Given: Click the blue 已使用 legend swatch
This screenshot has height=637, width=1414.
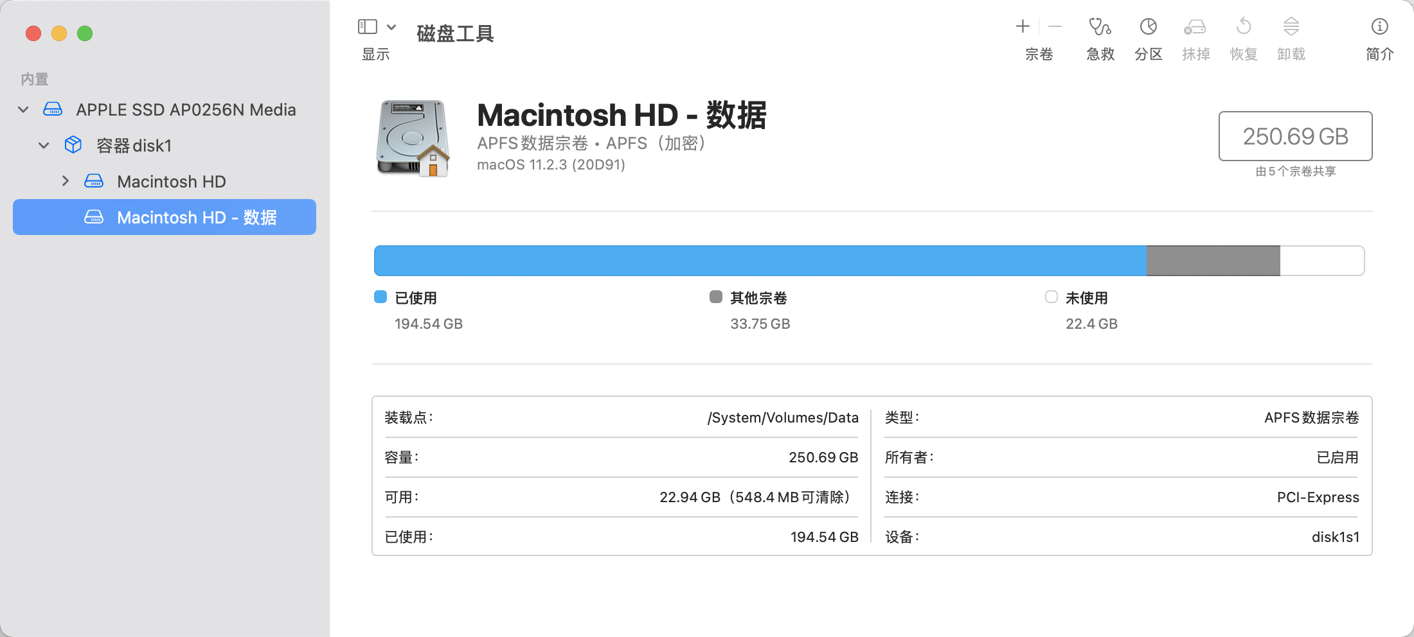Looking at the screenshot, I should coord(380,297).
